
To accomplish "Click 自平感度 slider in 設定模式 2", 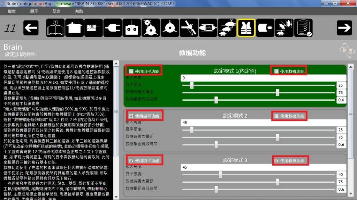I will 258,130.
